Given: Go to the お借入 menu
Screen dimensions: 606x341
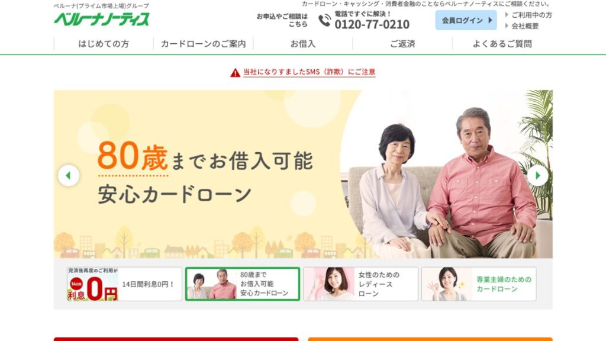Looking at the screenshot, I should [303, 44].
